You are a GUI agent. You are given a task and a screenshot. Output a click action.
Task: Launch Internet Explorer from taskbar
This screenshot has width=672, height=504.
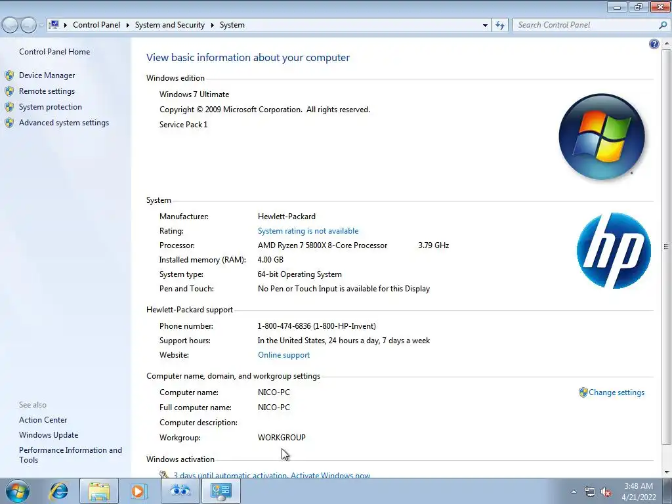coord(58,491)
